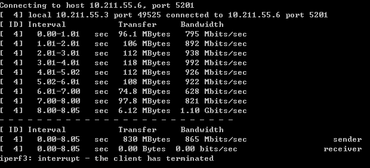Click the 118 MBytes transfer value
Screen dimensions: 370x168
(147, 63)
